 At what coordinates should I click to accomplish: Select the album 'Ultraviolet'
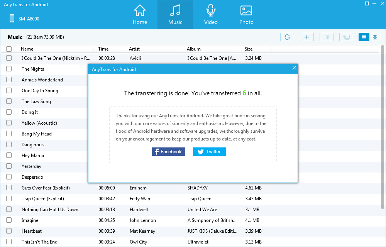coord(198,242)
